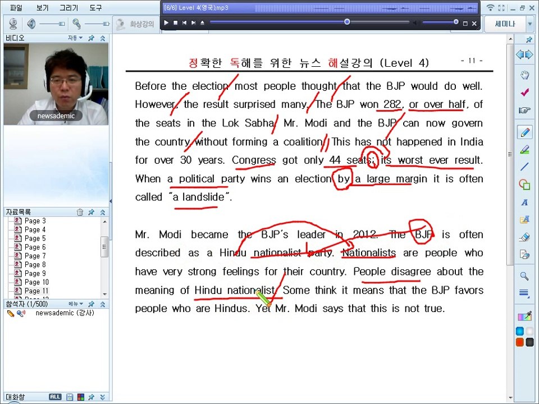Viewport: 539px width, 404px height.
Task: Pin the 비디오 panel
Action: point(91,38)
